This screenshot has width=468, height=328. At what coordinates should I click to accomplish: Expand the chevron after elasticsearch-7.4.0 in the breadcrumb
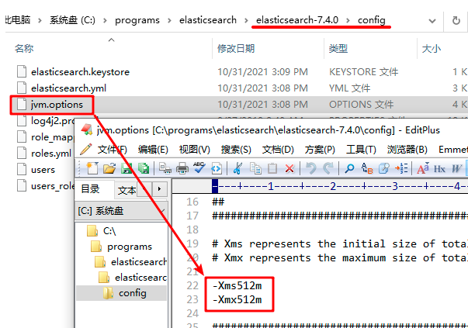[348, 21]
